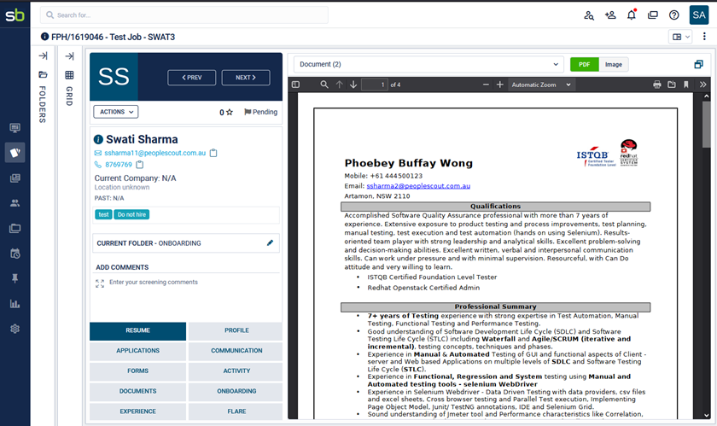The image size is (717, 426).
Task: Open the people icon in sidebar
Action: click(x=15, y=203)
